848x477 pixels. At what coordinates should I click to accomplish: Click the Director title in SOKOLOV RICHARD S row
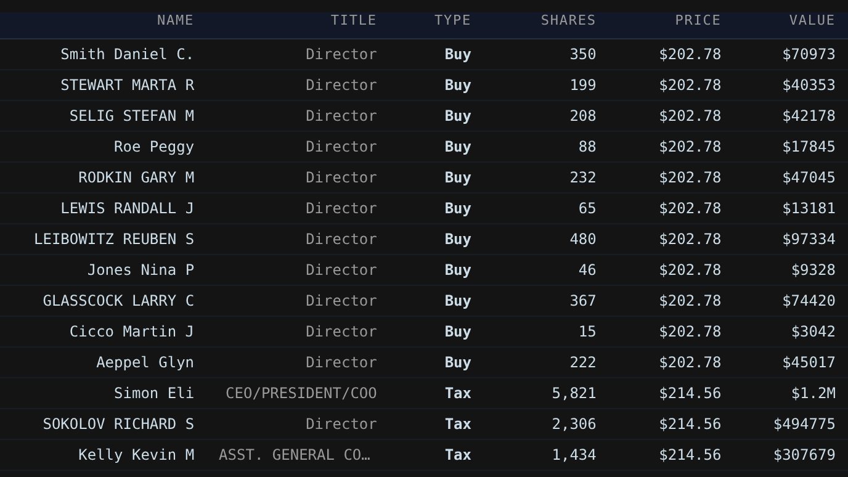341,424
